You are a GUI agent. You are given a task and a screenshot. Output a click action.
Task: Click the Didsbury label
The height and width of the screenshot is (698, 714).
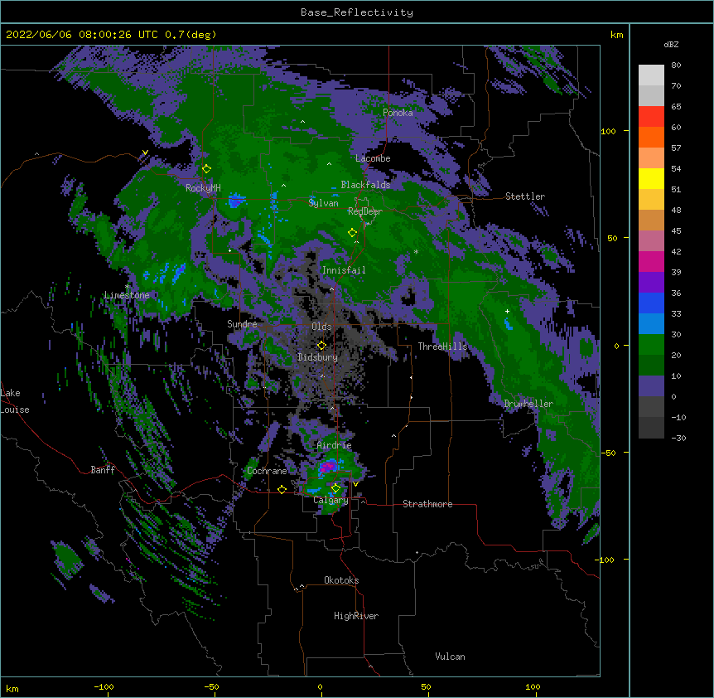click(x=318, y=357)
